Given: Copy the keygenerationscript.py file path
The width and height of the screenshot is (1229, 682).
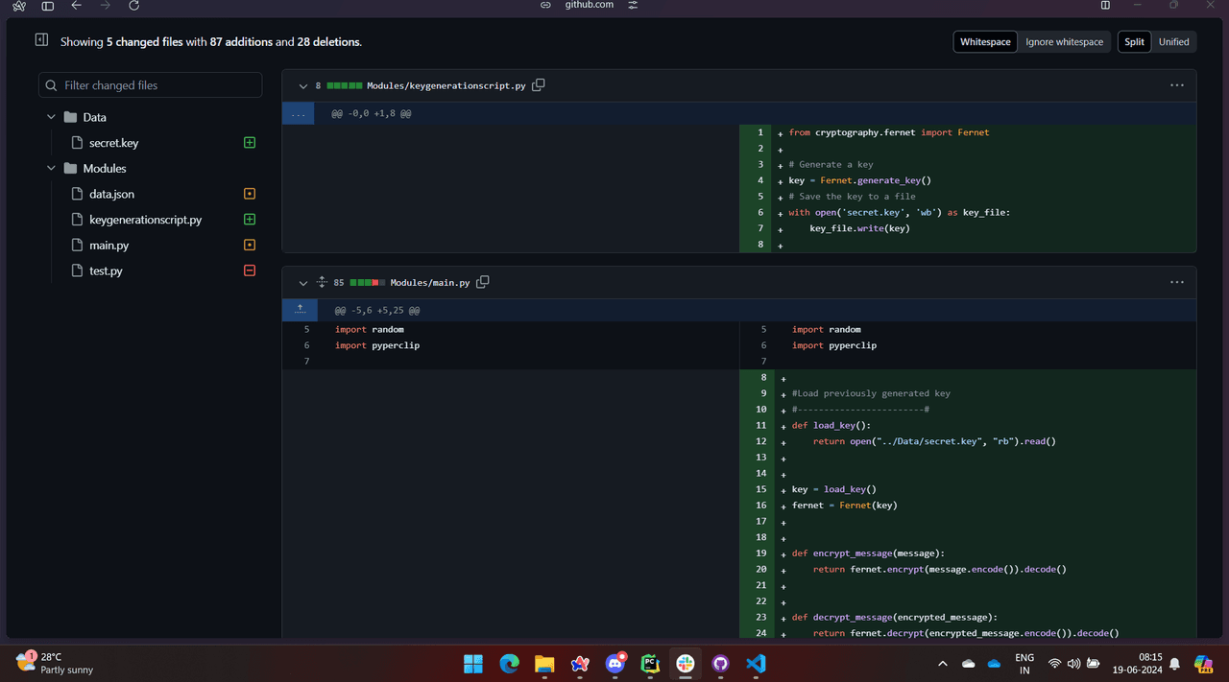Looking at the screenshot, I should [x=539, y=85].
